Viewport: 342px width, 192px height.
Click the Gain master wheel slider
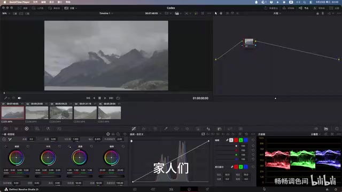pyautogui.click(x=80, y=176)
